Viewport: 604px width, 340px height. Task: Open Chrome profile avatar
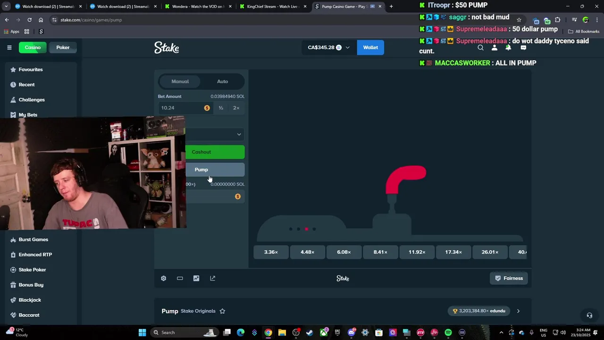[586, 20]
